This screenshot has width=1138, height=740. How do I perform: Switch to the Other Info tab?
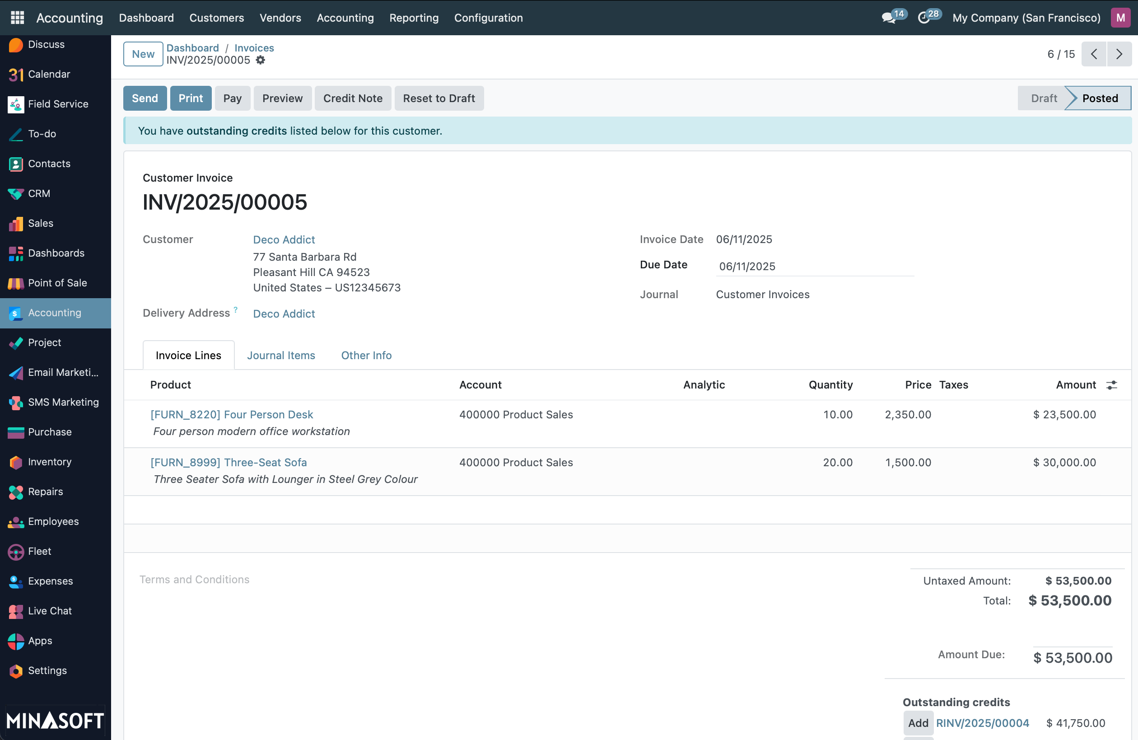tap(366, 356)
